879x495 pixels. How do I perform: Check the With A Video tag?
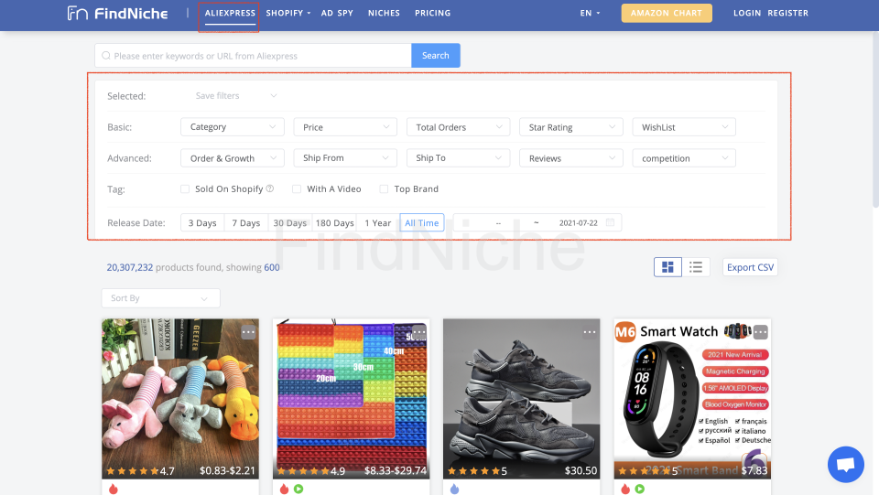tap(297, 189)
